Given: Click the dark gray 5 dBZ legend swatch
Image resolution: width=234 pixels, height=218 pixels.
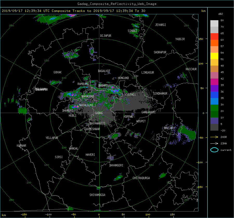Looking at the screenshot, I should pos(214,127).
